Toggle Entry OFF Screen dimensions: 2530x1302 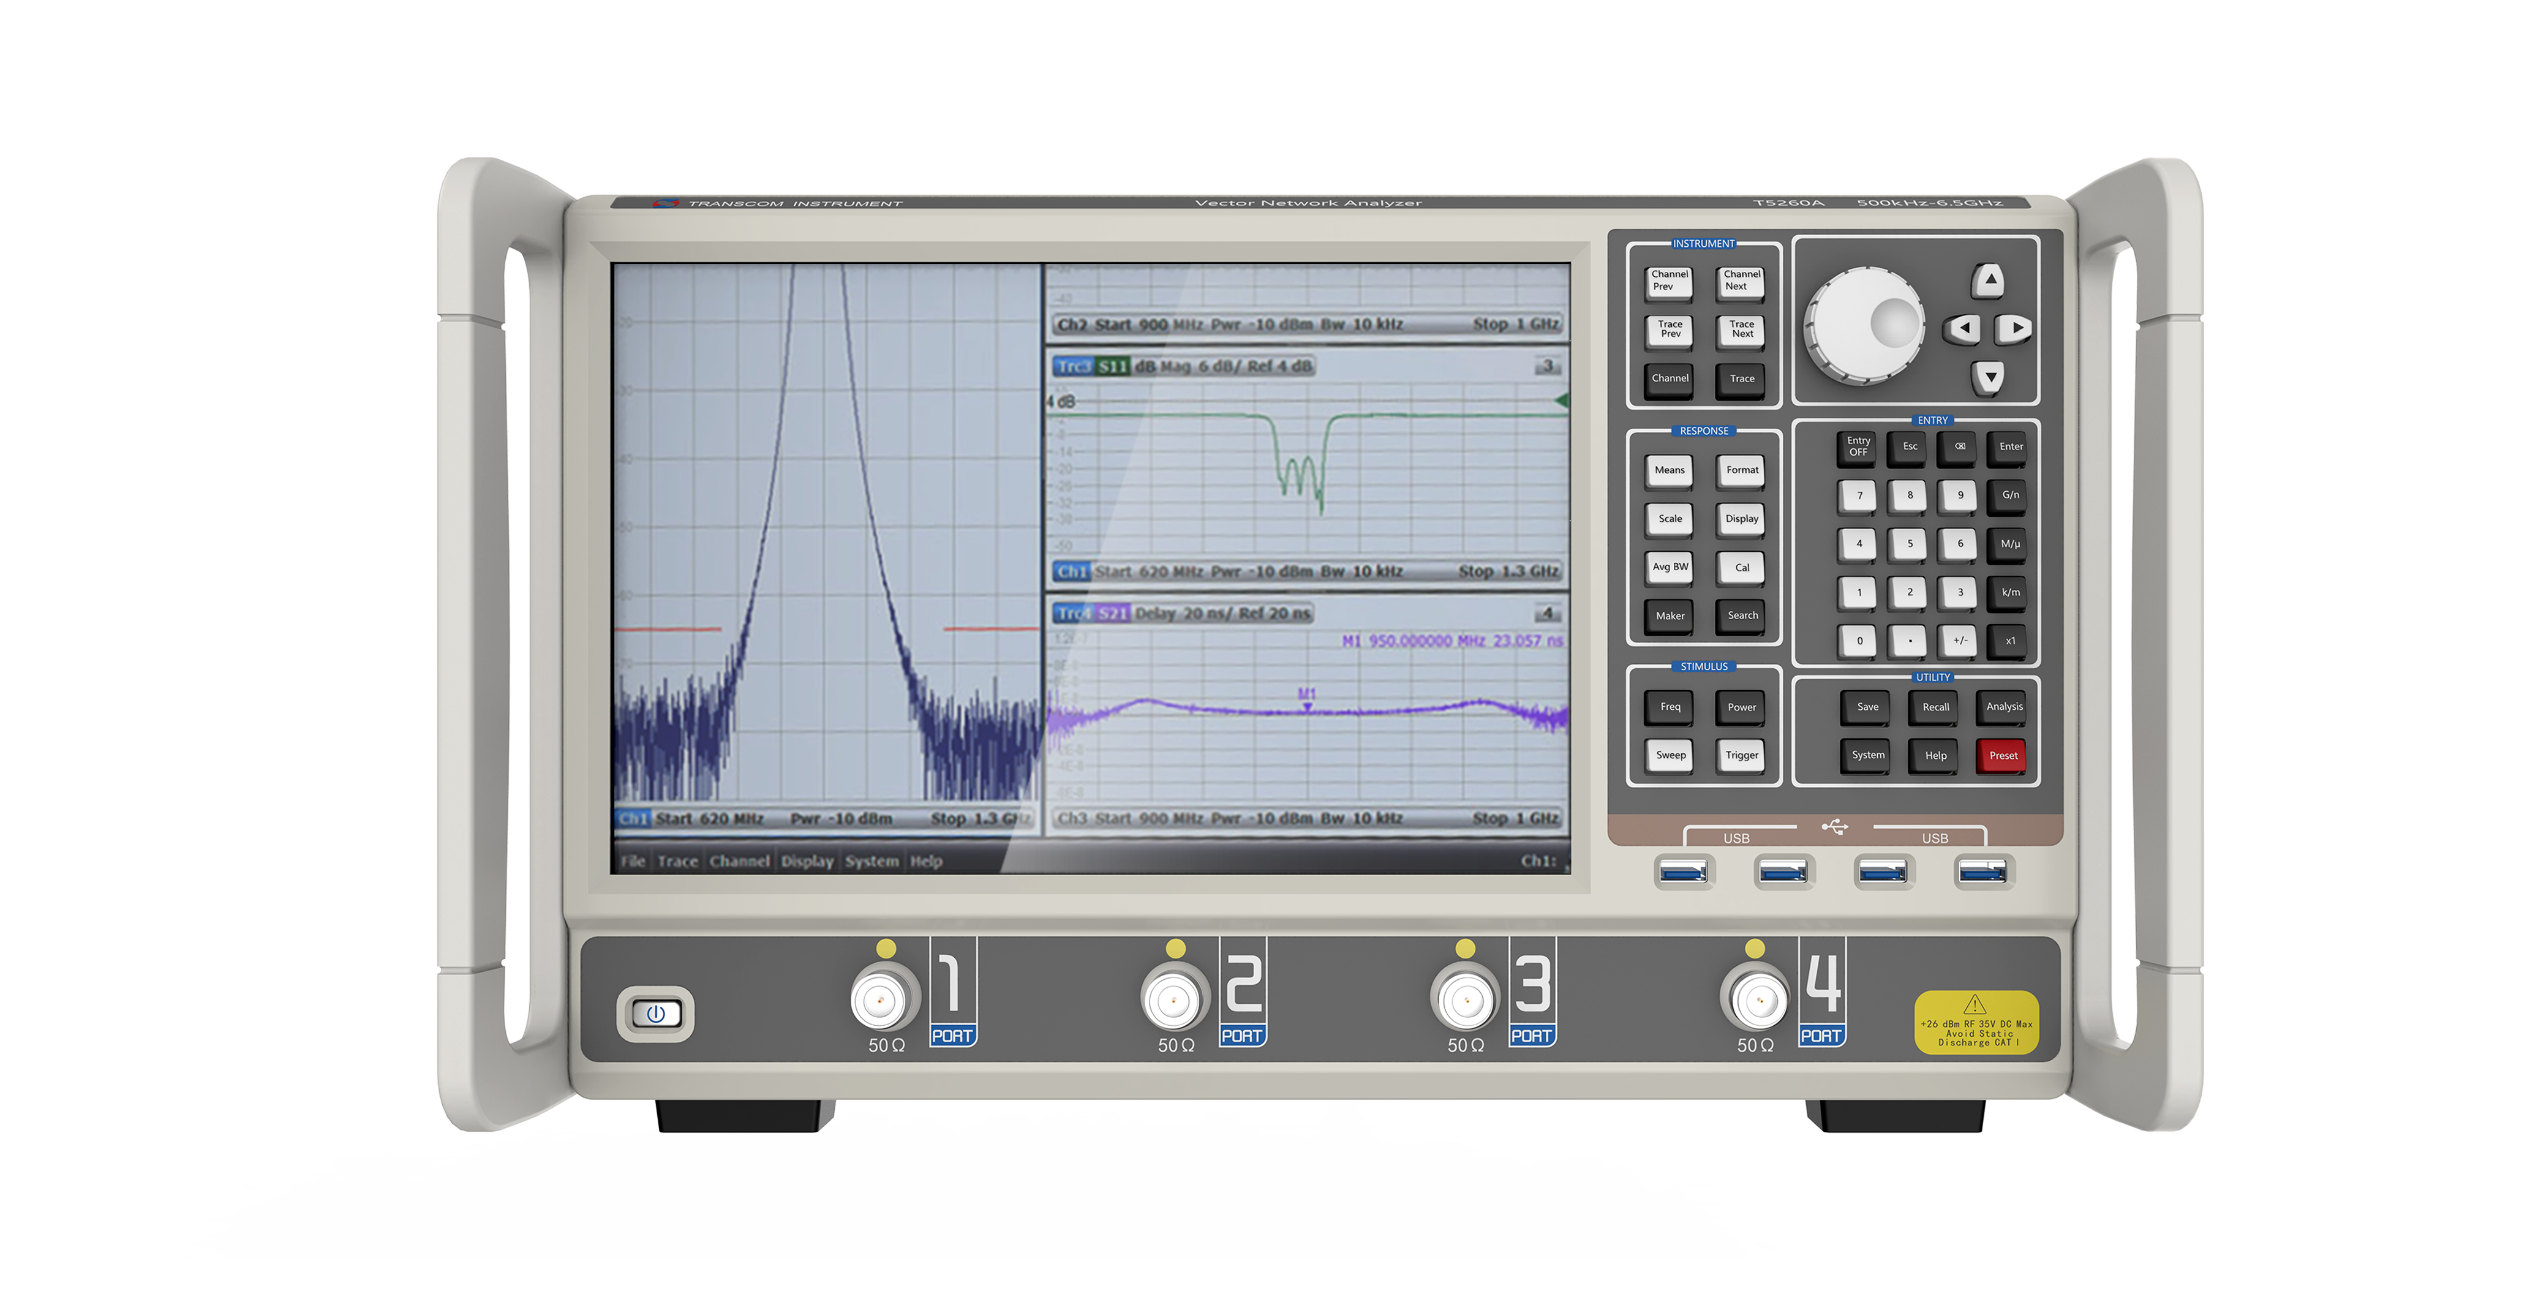(1858, 447)
